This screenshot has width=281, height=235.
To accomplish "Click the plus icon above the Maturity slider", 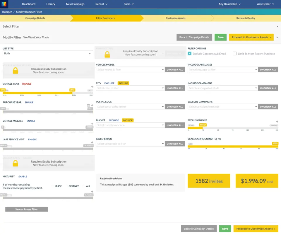I will click(92, 192).
